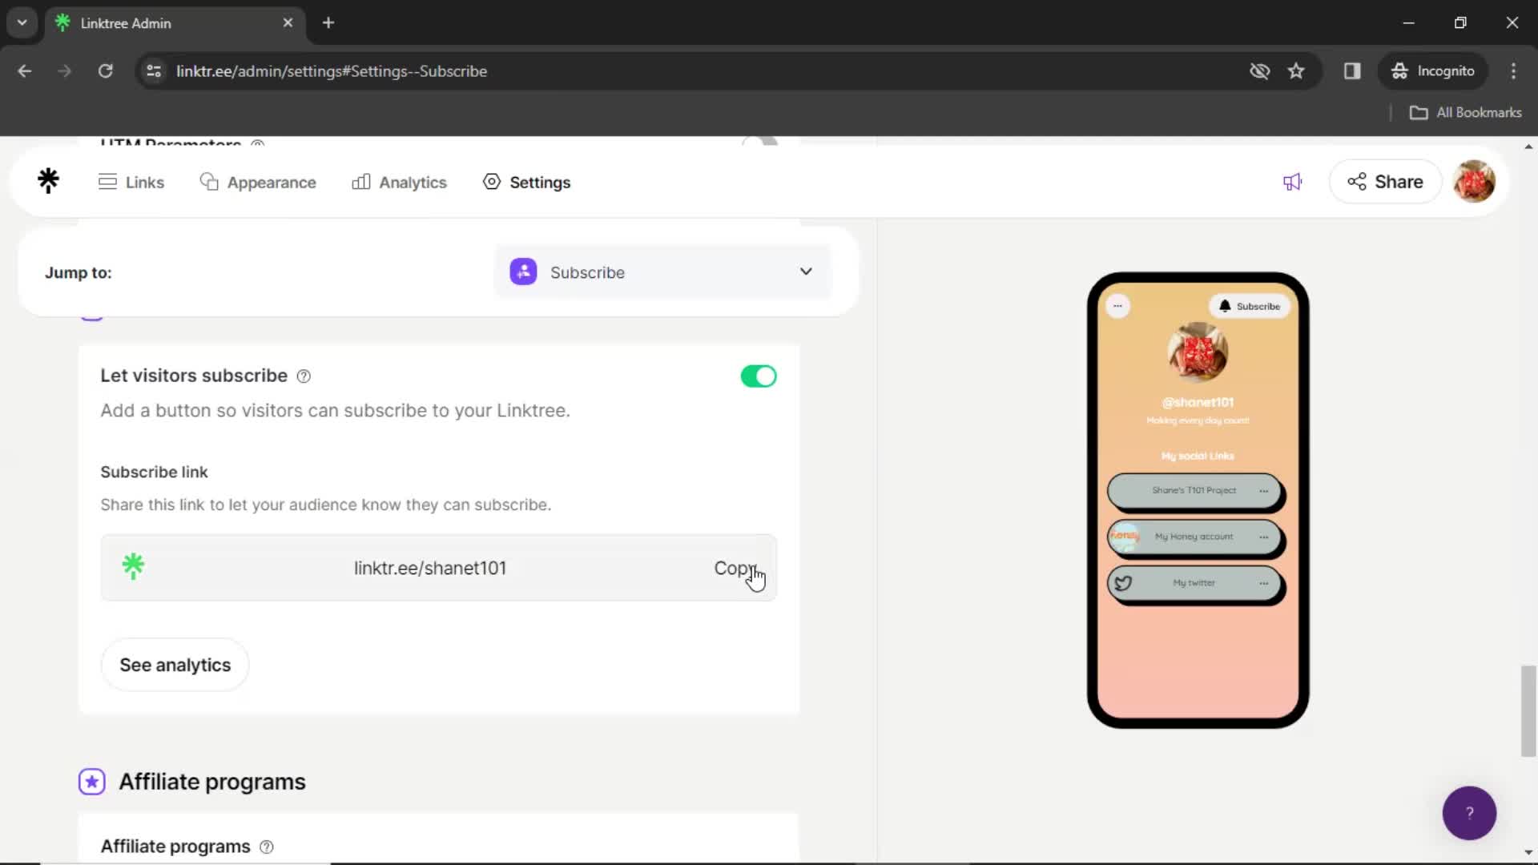Click the Linktree snowflake logo icon
Image resolution: width=1538 pixels, height=865 pixels.
[49, 182]
